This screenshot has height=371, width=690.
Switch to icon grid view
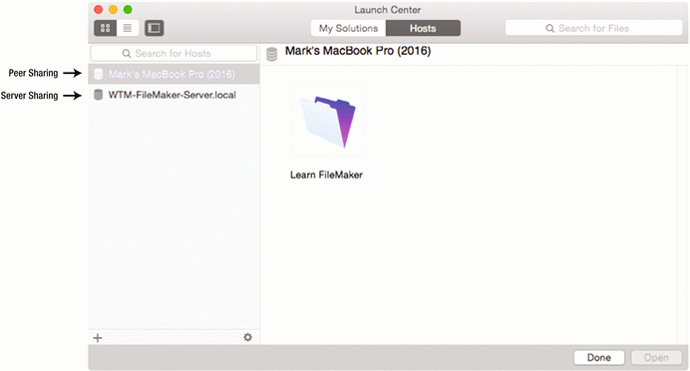point(105,28)
